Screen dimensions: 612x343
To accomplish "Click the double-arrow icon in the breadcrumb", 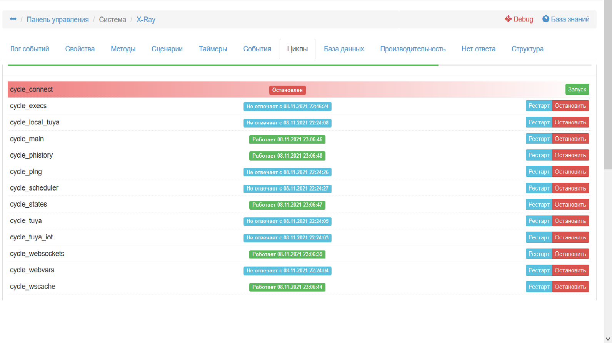I will pos(13,19).
